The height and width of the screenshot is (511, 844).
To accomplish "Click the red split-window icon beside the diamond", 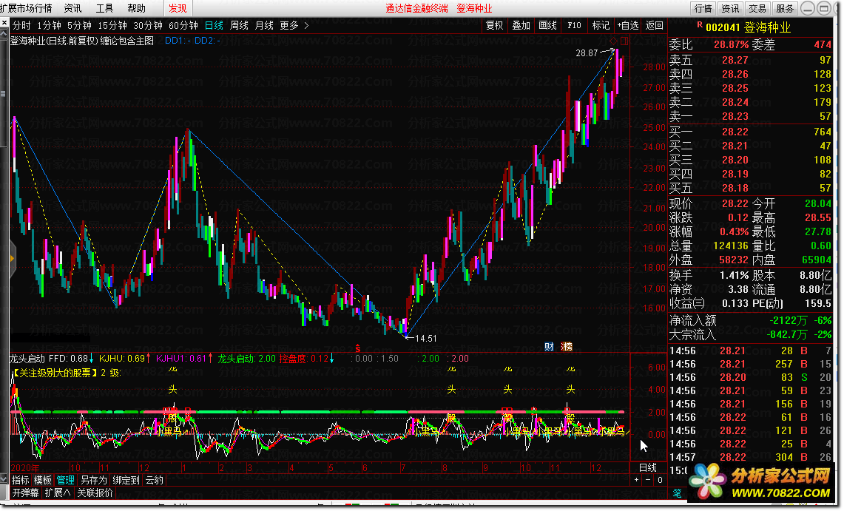I will pyautogui.click(x=624, y=41).
